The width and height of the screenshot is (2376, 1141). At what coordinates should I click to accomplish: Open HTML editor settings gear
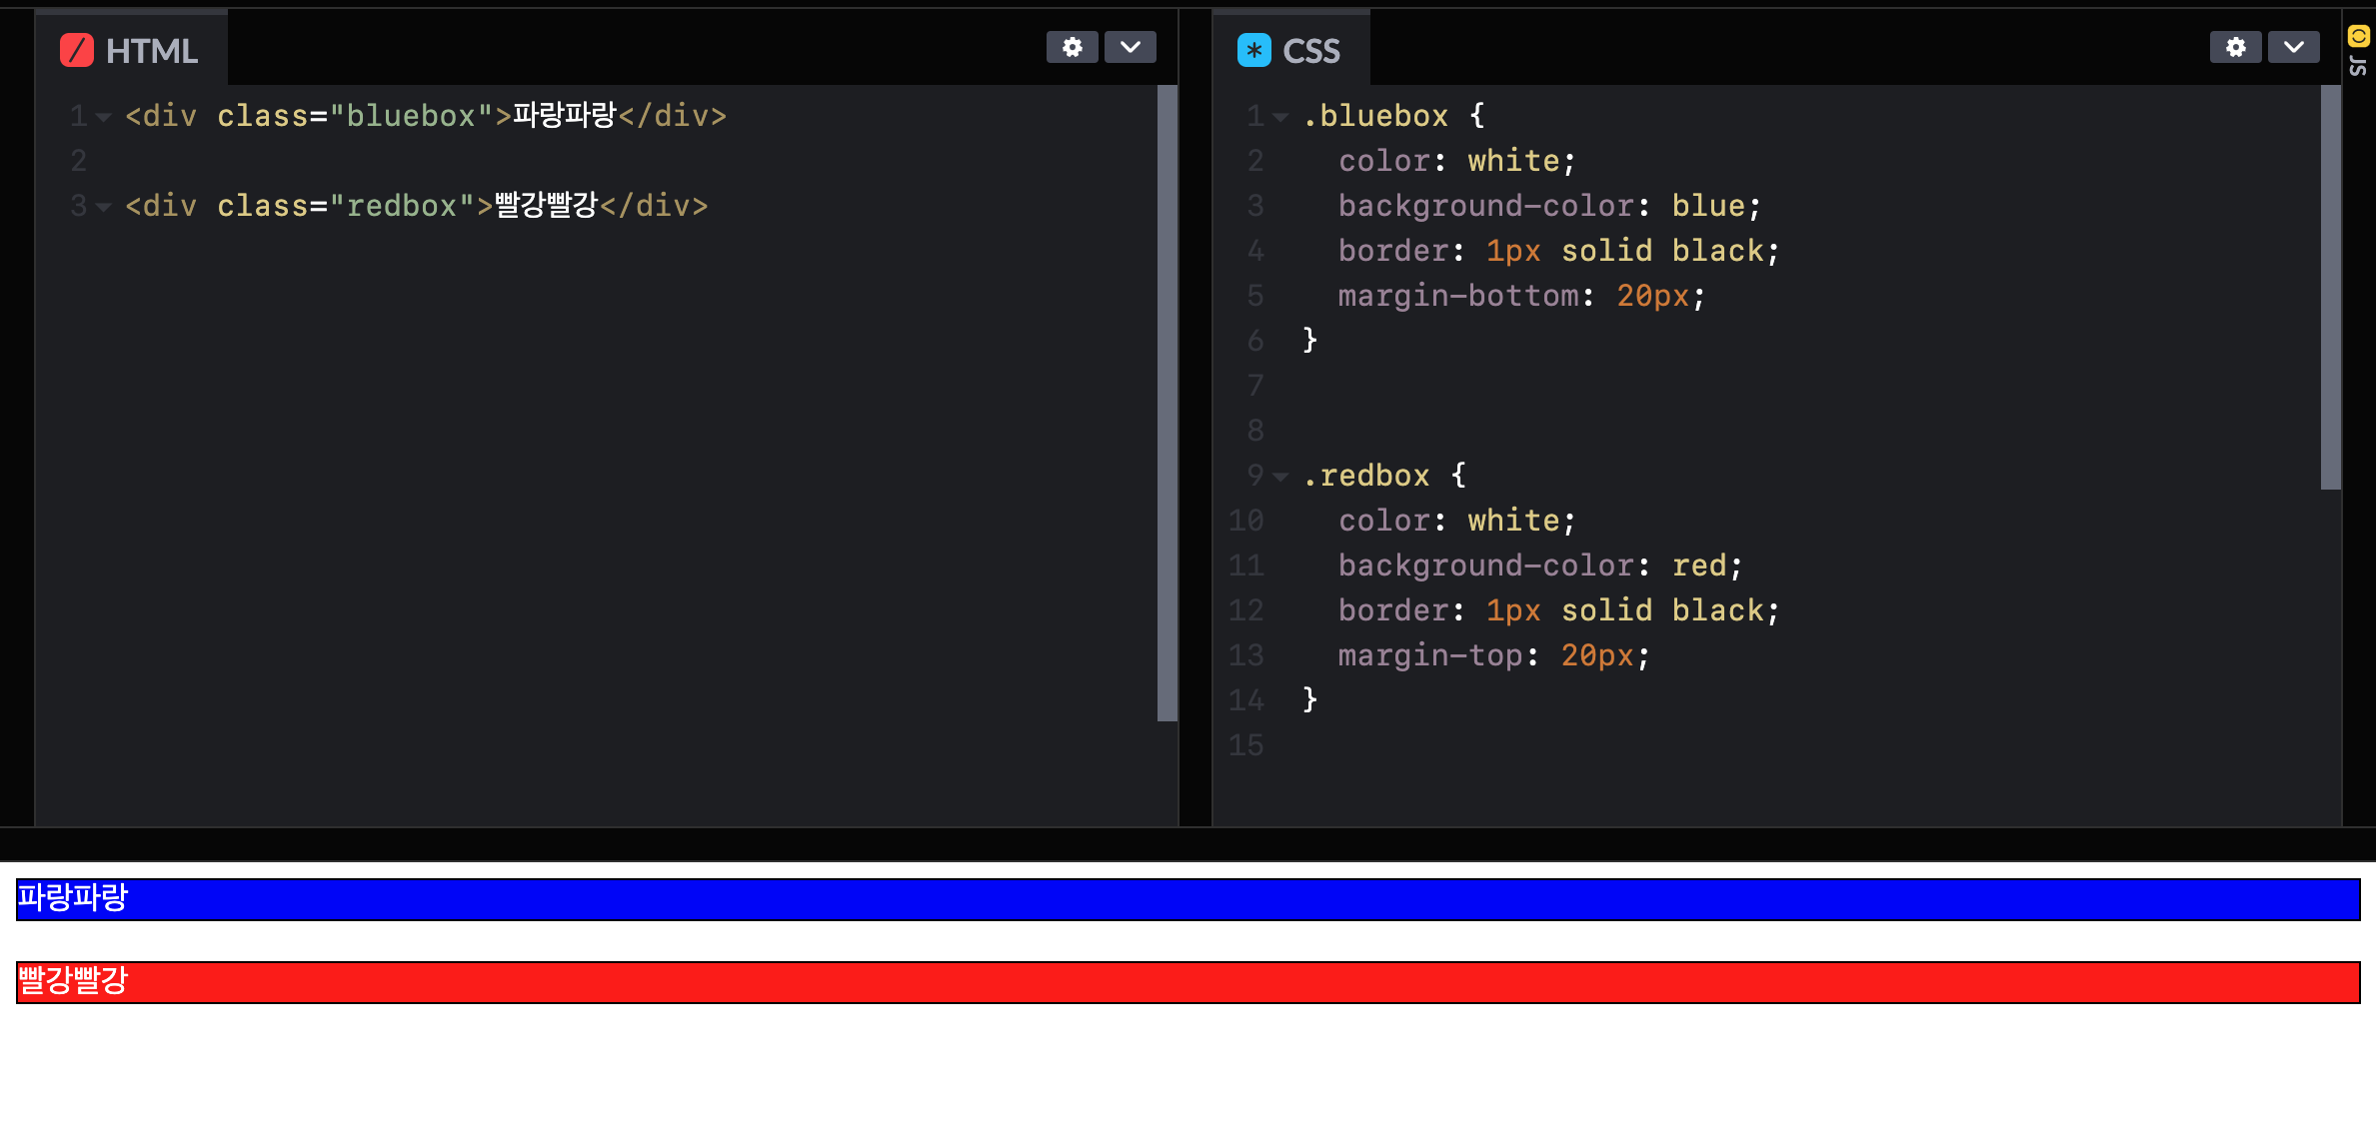click(x=1072, y=47)
